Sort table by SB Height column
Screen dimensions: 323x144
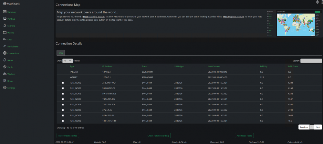tap(179, 66)
